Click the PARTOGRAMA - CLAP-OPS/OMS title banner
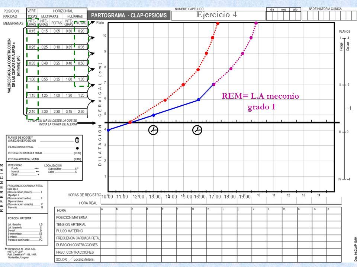The height and width of the screenshot is (267, 357). coord(129,16)
